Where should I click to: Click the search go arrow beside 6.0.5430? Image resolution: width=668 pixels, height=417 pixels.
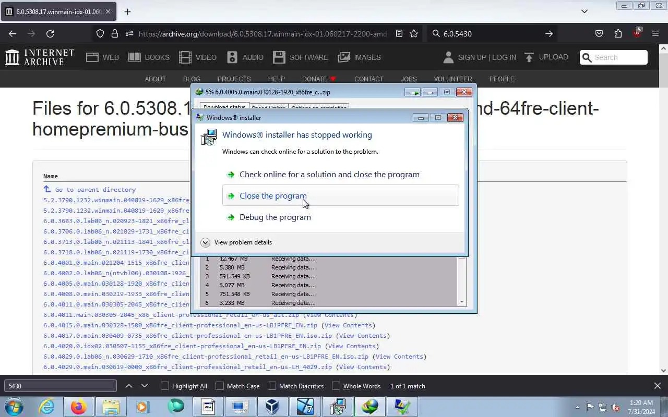tap(548, 33)
